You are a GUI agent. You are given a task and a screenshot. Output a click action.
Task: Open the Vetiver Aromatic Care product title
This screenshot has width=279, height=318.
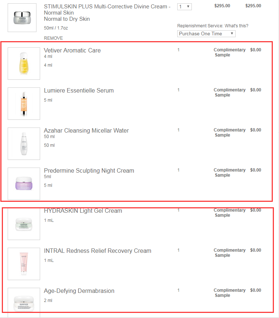pyautogui.click(x=72, y=50)
